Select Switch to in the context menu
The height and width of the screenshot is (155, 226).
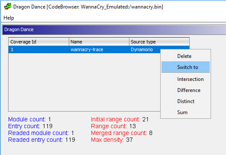(x=185, y=67)
